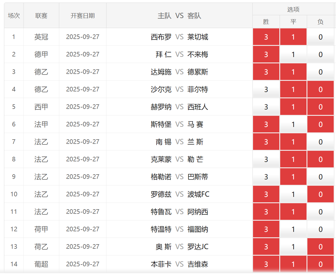Screen dimensions: 336x274
Task: Select loss option 0 for 达姆施 vs 德累斯
Action: (x=320, y=72)
